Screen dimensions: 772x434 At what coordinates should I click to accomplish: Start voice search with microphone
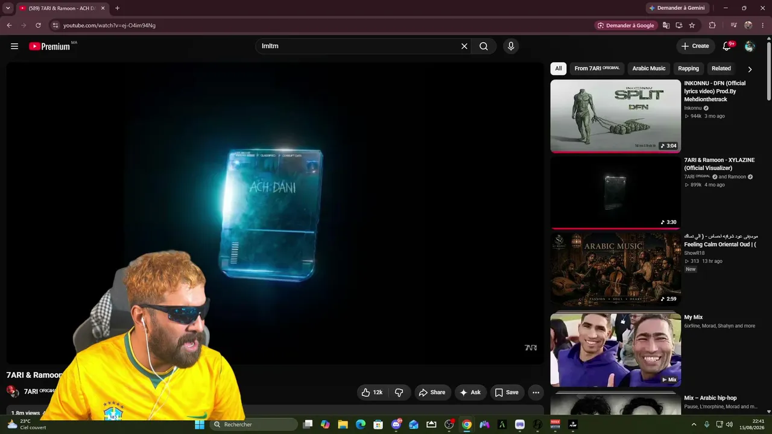(511, 46)
